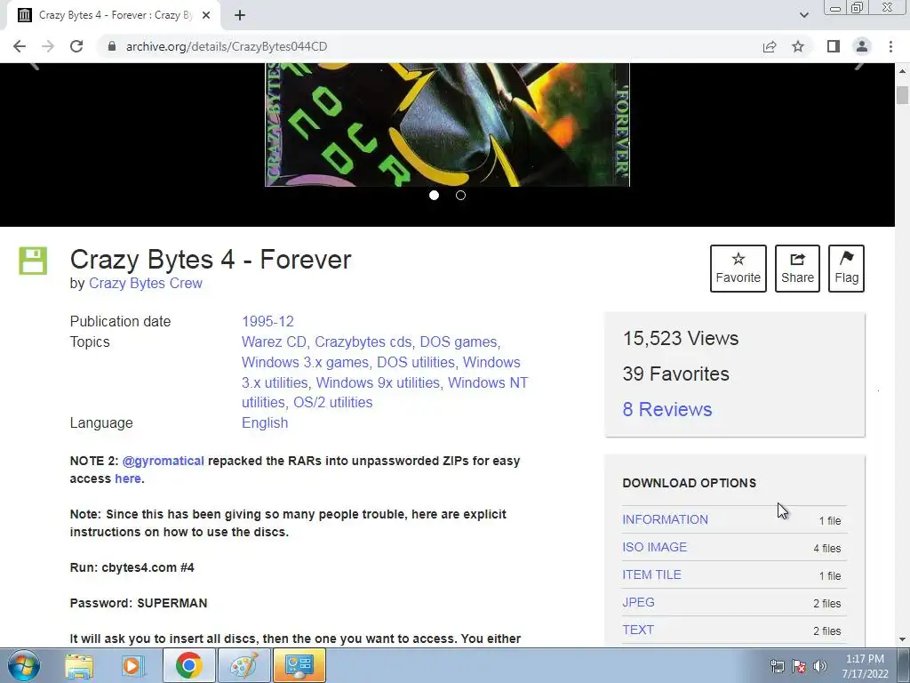This screenshot has height=683, width=910.
Task: Click the CD cover image thumbnail
Action: [448, 125]
